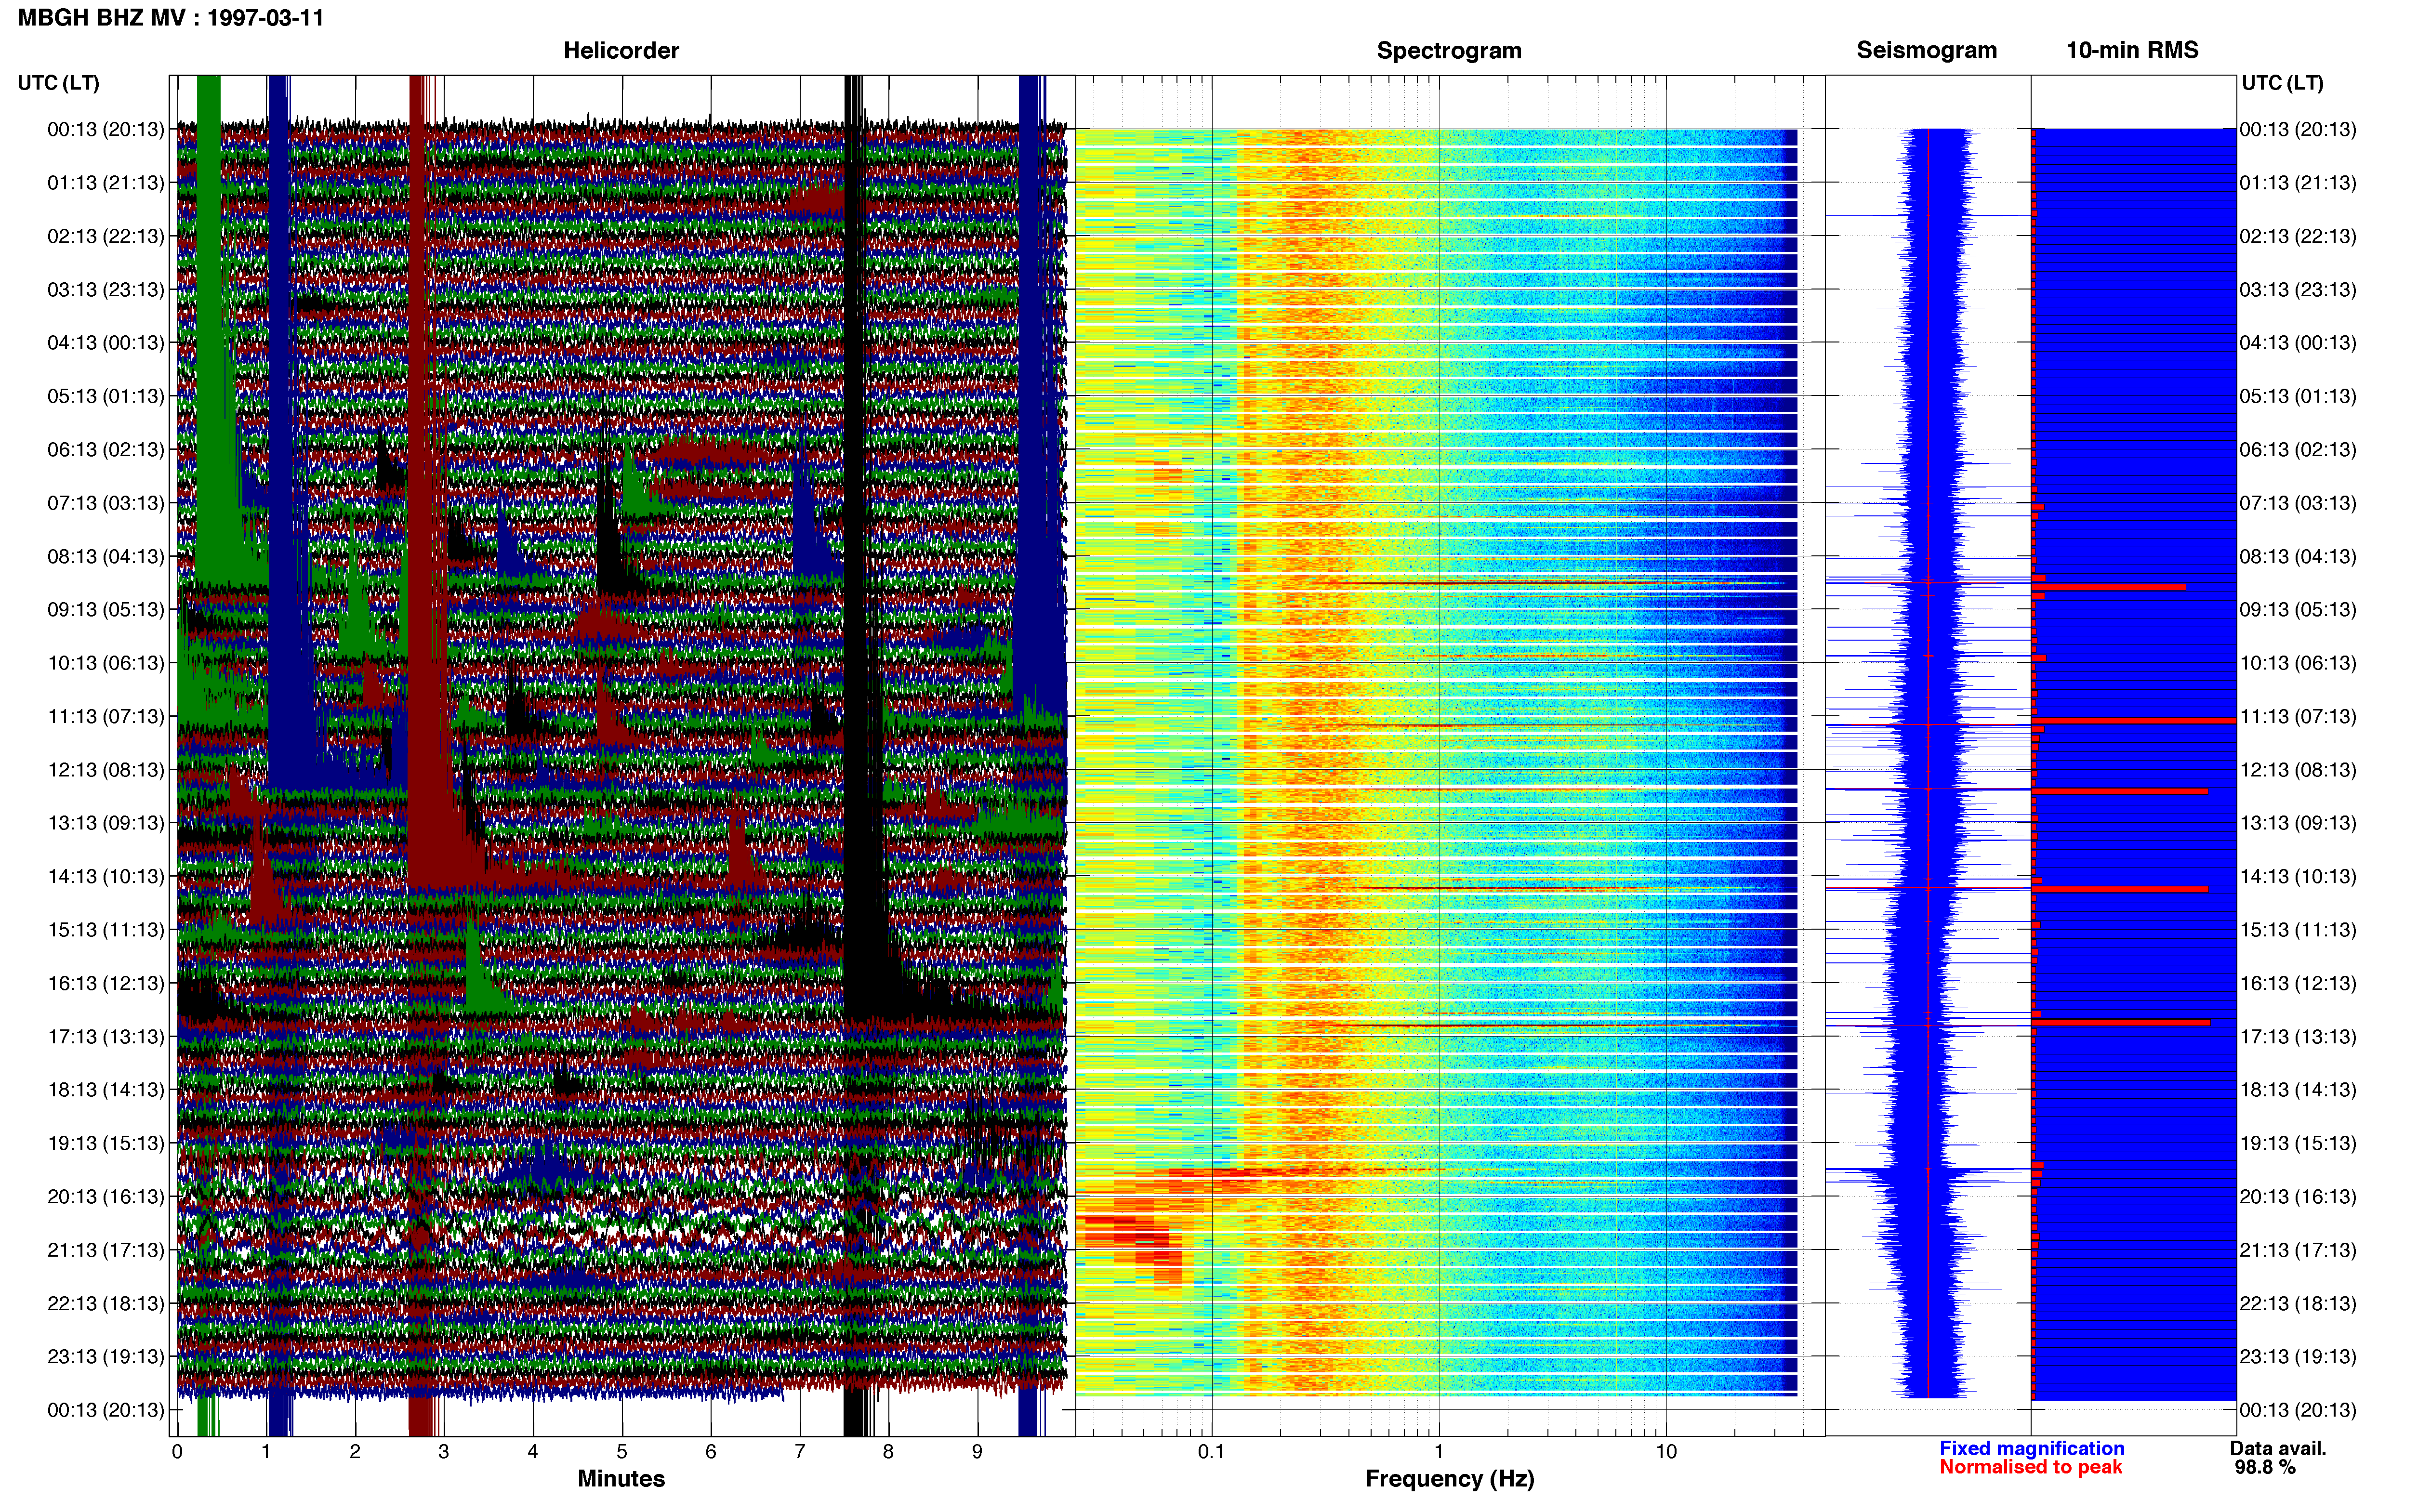The height and width of the screenshot is (1512, 2418).
Task: Click the 'Normalised to peak' legend text
Action: tap(2030, 1467)
